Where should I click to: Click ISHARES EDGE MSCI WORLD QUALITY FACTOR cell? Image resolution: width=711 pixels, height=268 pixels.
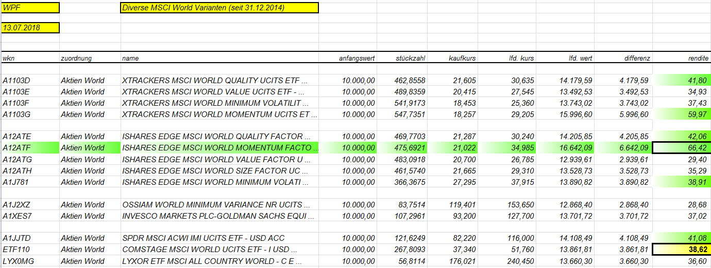click(x=219, y=137)
